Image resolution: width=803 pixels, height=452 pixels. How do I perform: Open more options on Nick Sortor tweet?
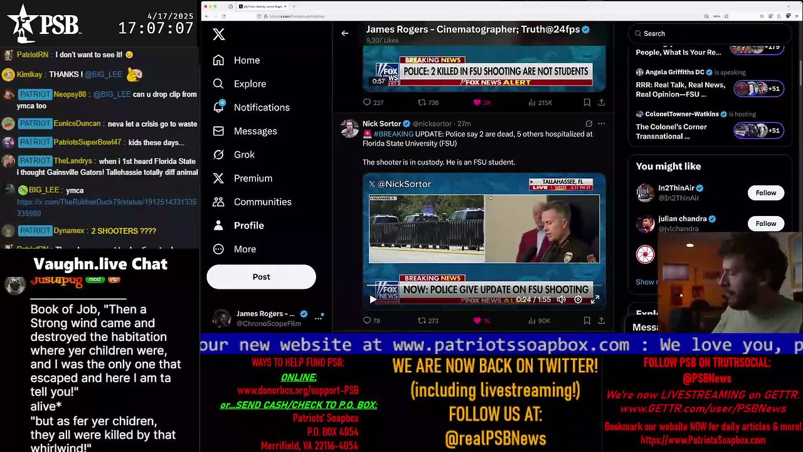click(602, 124)
